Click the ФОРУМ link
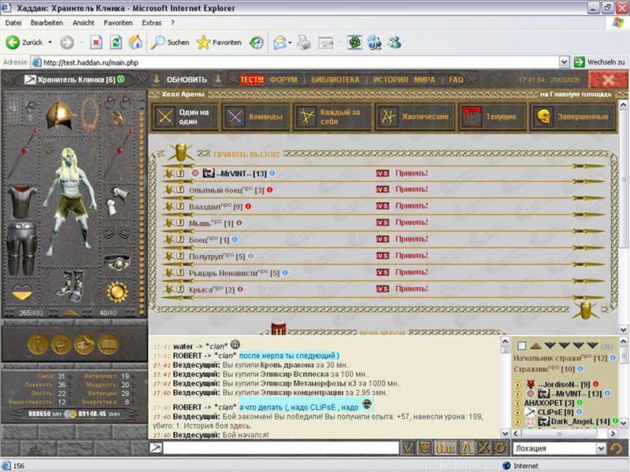The width and height of the screenshot is (630, 472). (x=283, y=80)
